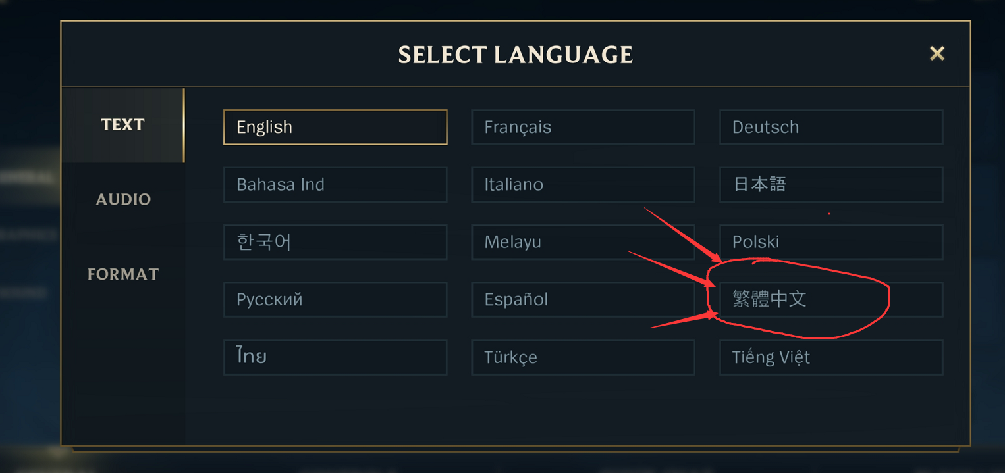
Task: Select Français language option
Action: pyautogui.click(x=583, y=127)
